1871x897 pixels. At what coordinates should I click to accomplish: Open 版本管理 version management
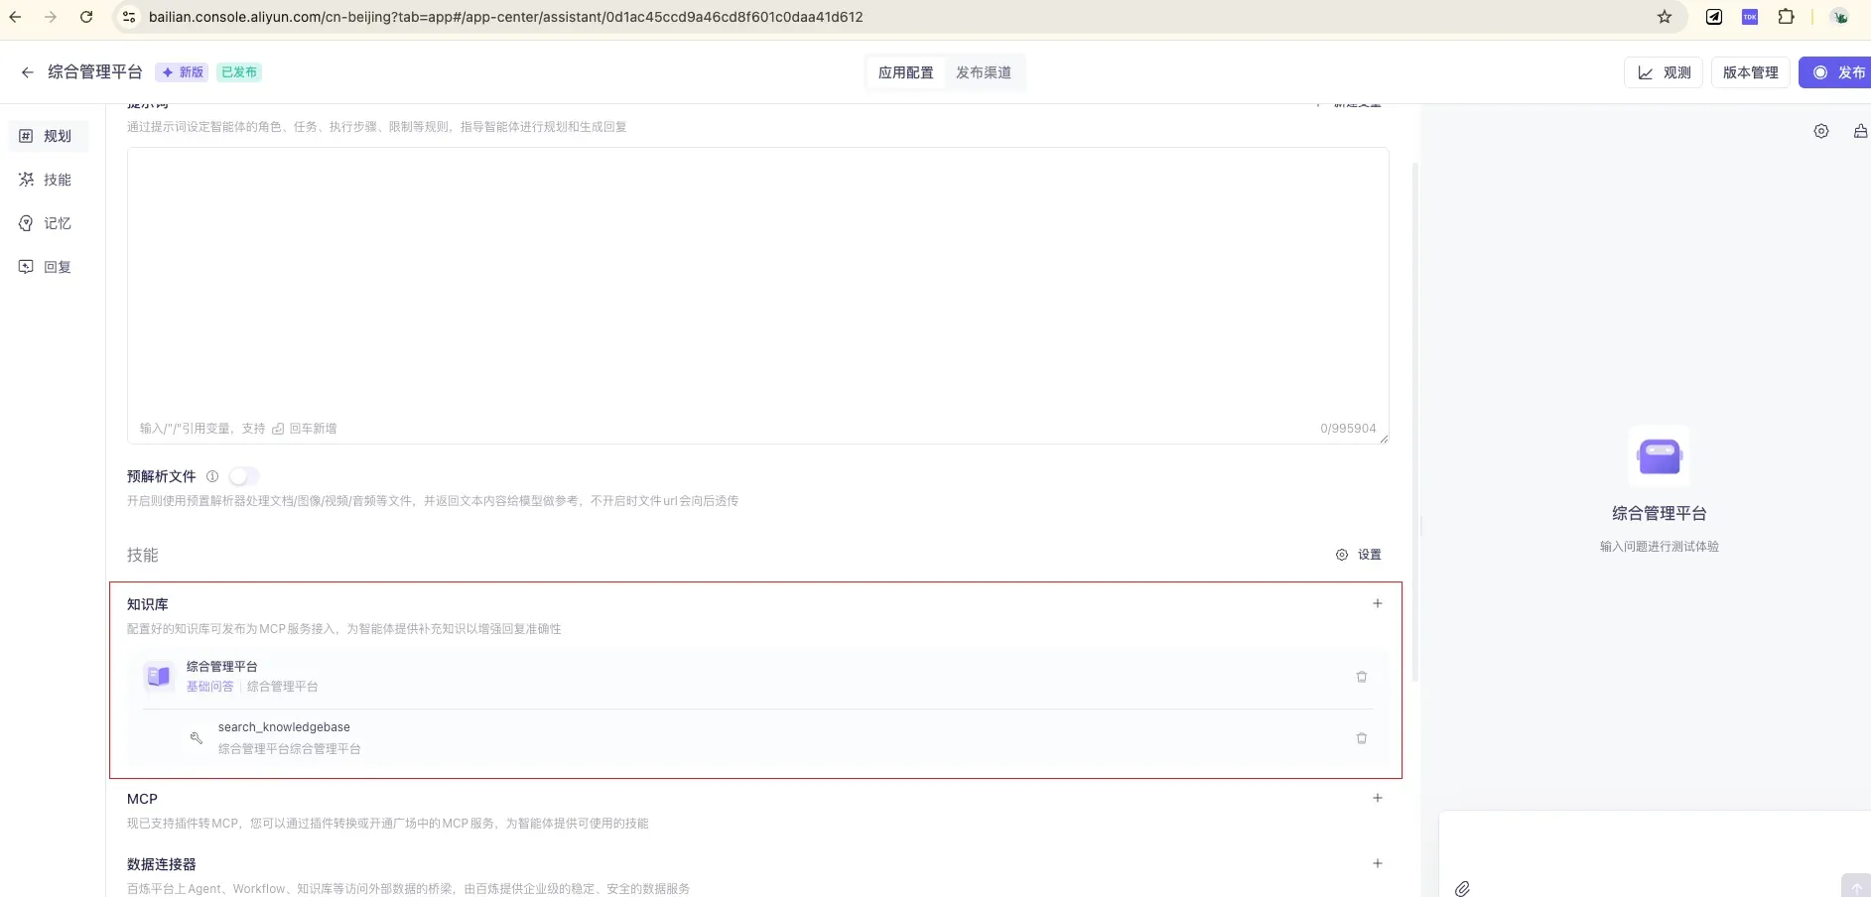point(1751,72)
